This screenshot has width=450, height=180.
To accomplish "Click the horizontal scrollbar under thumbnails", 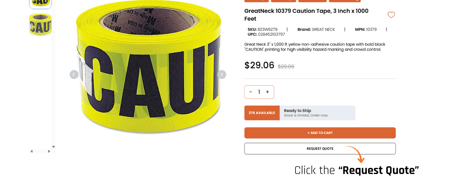I will [40, 151].
